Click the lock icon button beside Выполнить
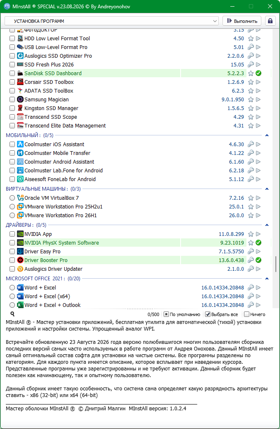Screen dimensions: 280x429 coord(270,21)
